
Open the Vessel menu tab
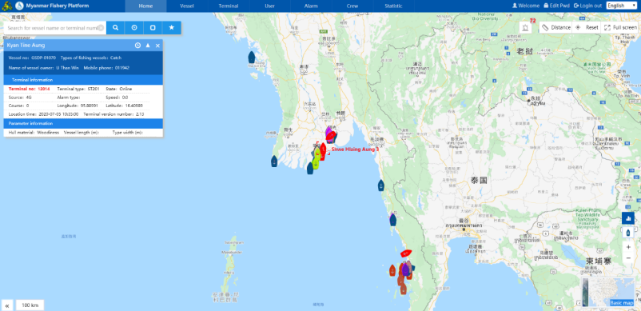pos(187,6)
